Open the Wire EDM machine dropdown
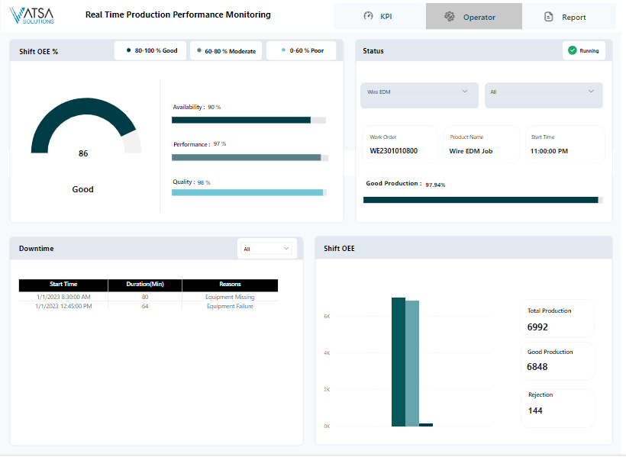626x457 pixels. [419, 95]
